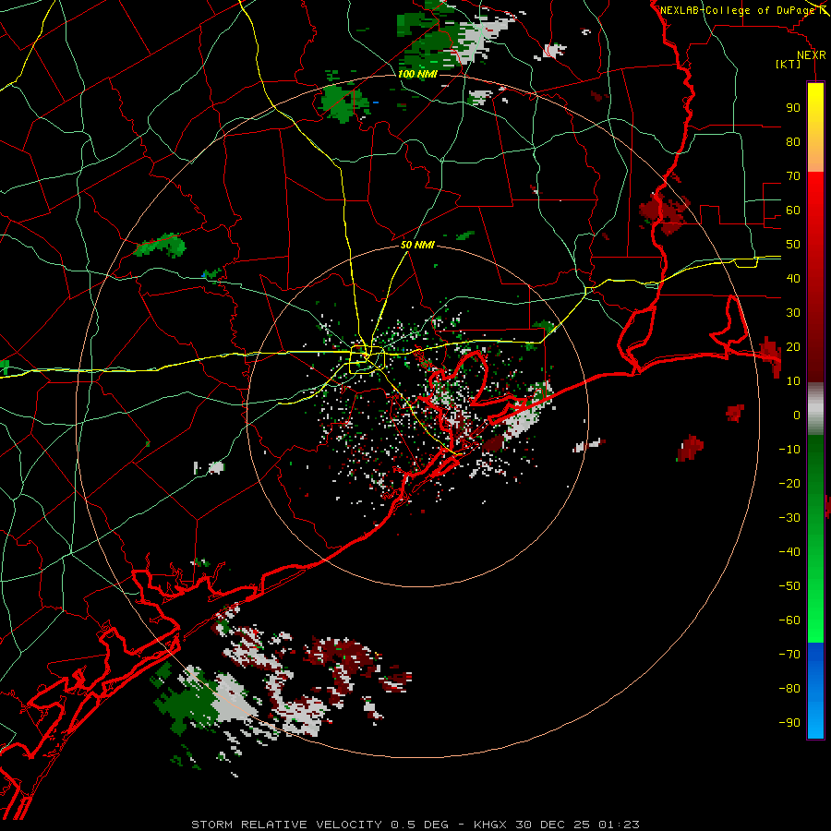The height and width of the screenshot is (831, 831).
Task: Click the 50 value on the velocity scale
Action: [x=793, y=245]
